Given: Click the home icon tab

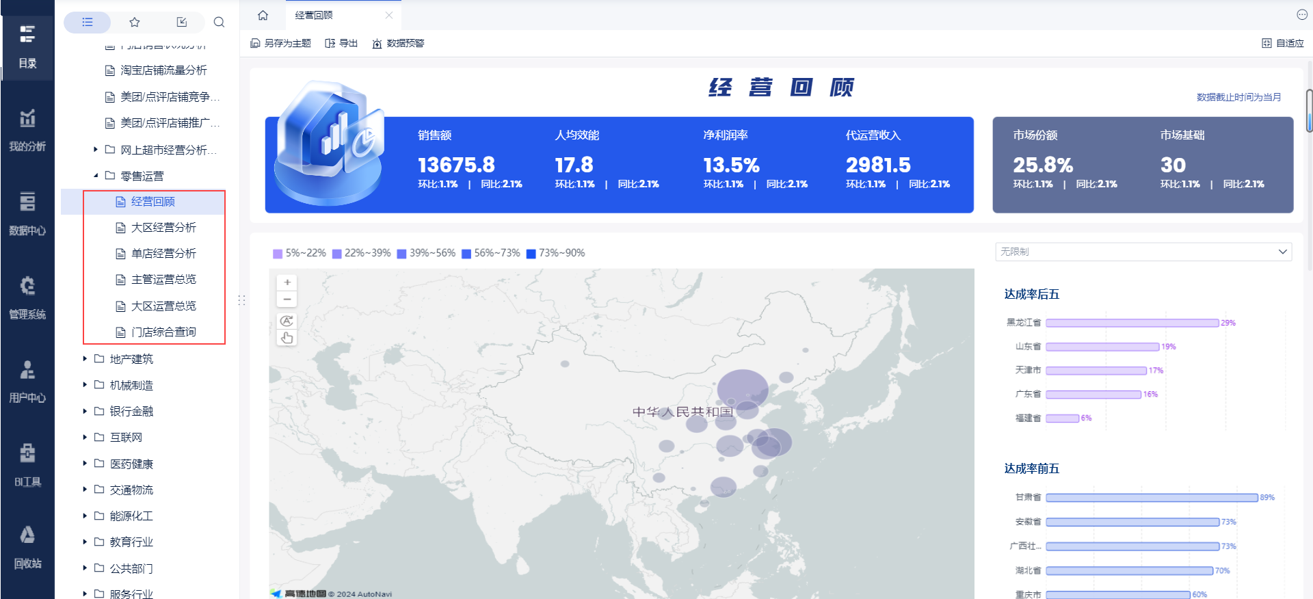Looking at the screenshot, I should click(263, 15).
